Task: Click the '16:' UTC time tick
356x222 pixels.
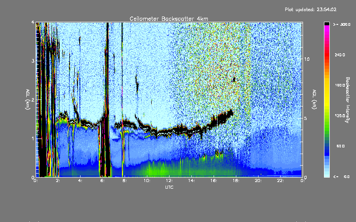Action: coord(214,181)
